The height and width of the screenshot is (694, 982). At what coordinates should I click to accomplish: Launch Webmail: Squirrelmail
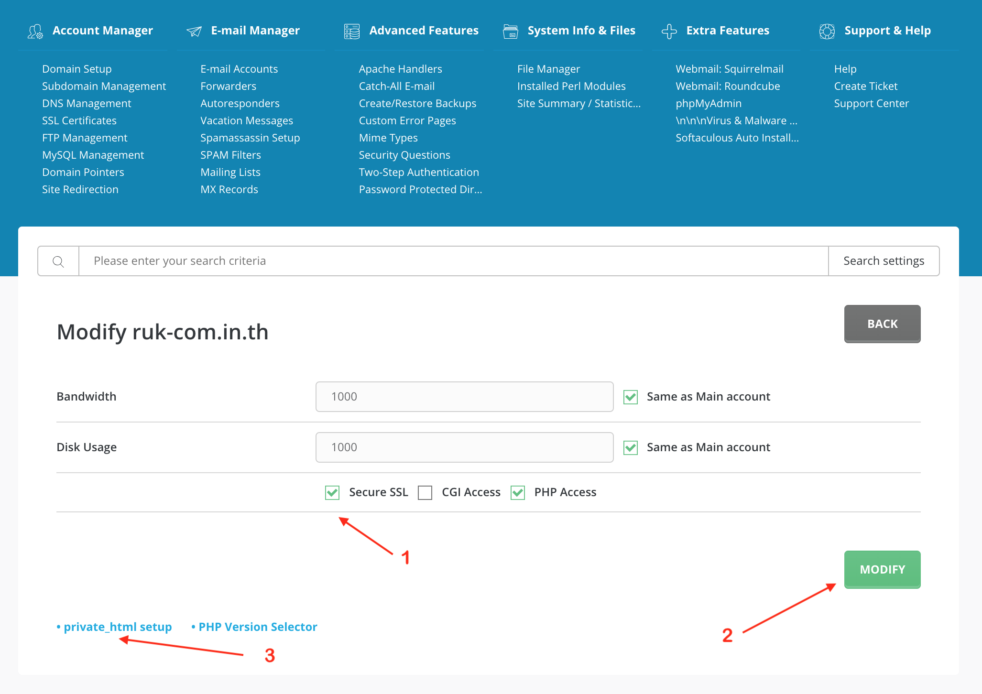pos(730,69)
